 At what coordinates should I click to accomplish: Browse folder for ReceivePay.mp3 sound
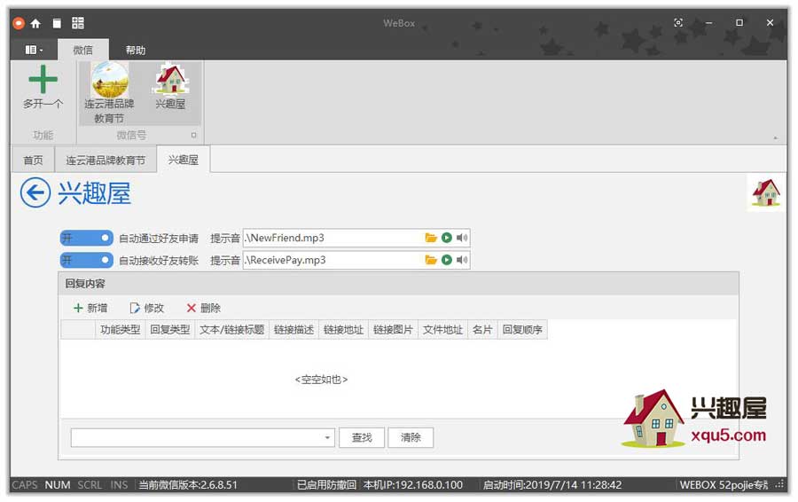(x=431, y=260)
